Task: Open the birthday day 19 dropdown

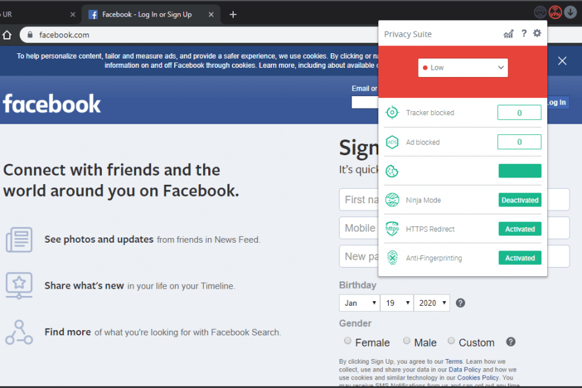Action: (x=397, y=303)
